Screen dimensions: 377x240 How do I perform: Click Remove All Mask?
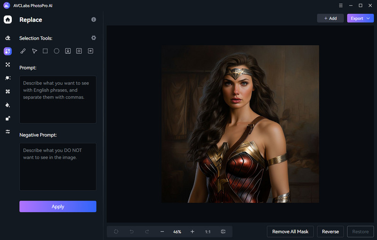point(290,232)
